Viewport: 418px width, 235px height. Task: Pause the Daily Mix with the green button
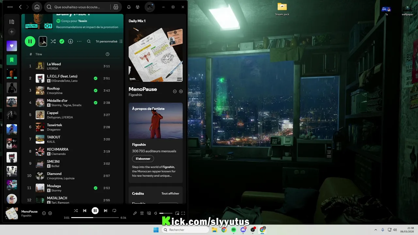pyautogui.click(x=30, y=41)
